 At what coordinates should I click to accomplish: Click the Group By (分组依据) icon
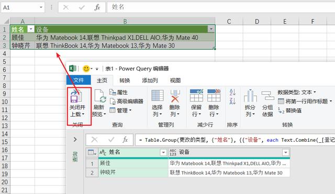point(267,96)
